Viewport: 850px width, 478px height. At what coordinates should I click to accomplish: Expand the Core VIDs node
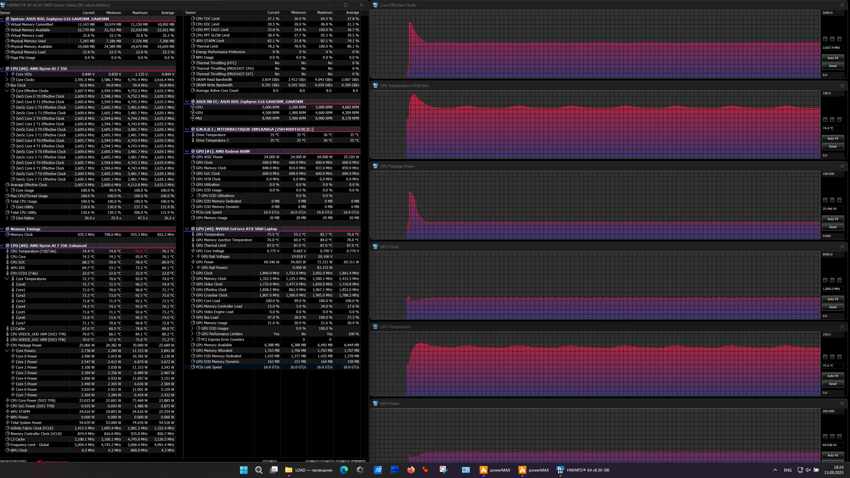(7, 74)
